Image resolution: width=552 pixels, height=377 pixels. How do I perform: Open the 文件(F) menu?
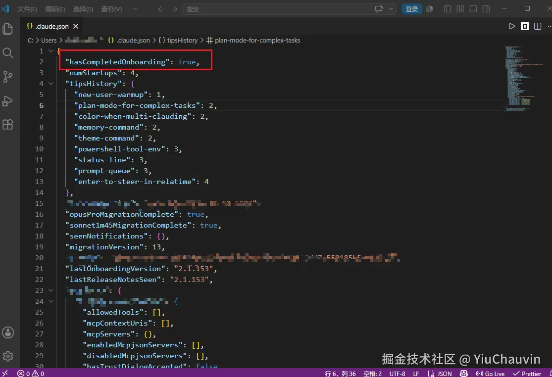(x=27, y=9)
